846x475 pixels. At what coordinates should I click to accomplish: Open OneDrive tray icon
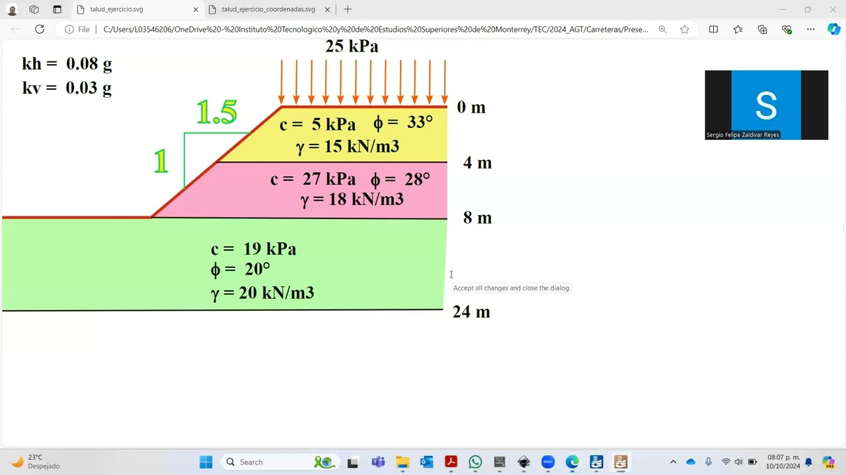[x=691, y=462]
